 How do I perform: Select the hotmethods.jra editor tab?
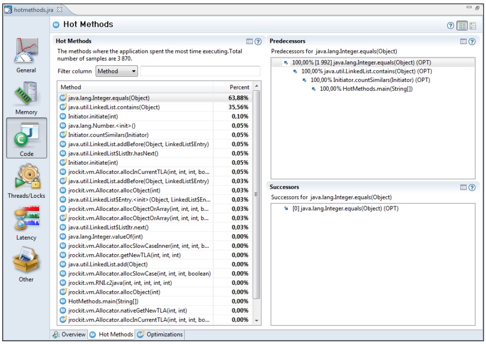point(33,10)
